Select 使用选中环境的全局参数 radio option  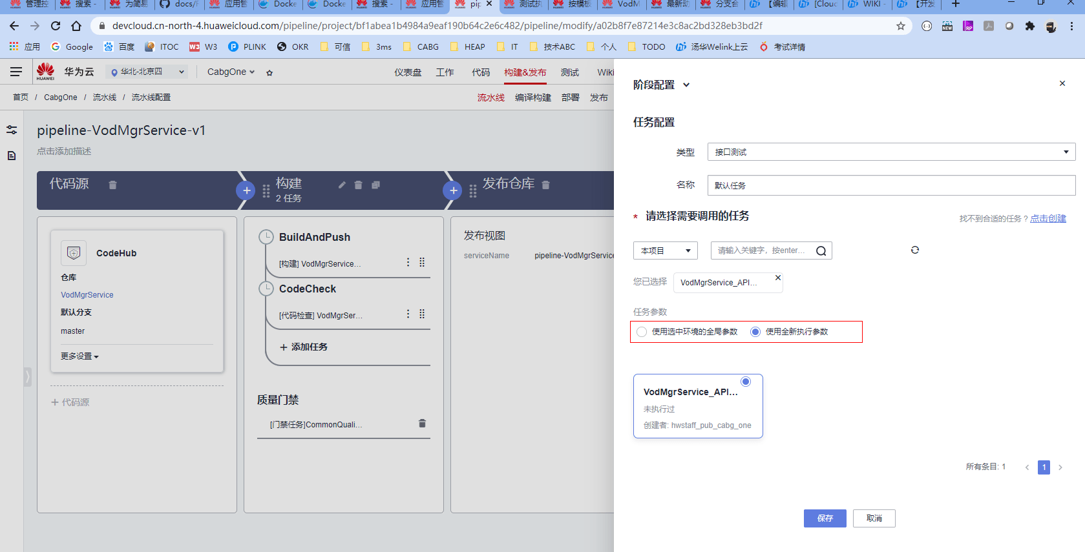642,332
